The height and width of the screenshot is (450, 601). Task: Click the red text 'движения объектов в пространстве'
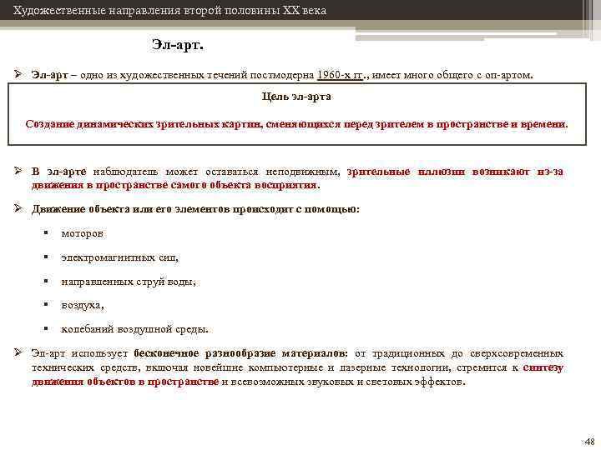pos(125,382)
